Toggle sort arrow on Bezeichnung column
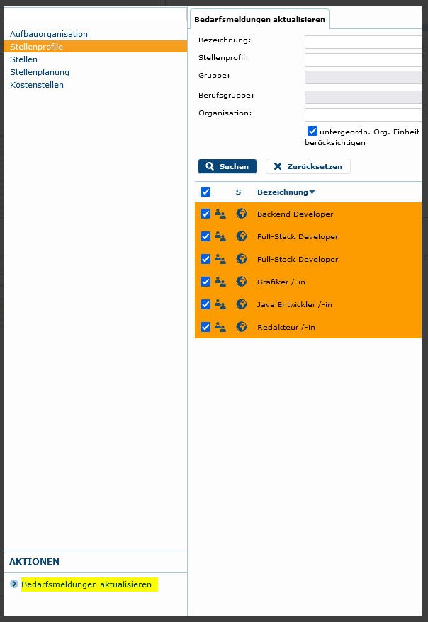The image size is (428, 622). point(312,192)
